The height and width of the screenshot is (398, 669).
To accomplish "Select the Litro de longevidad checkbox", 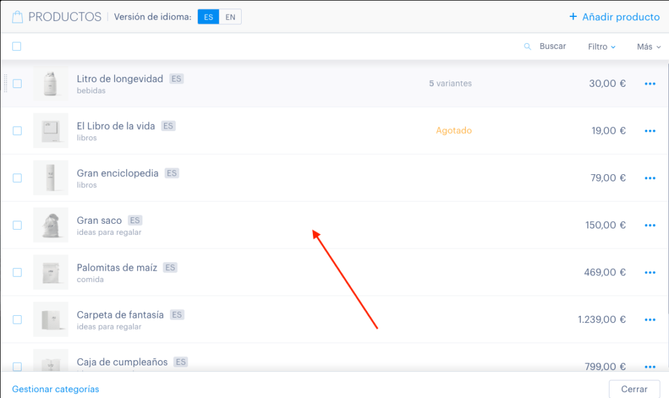I will click(17, 84).
